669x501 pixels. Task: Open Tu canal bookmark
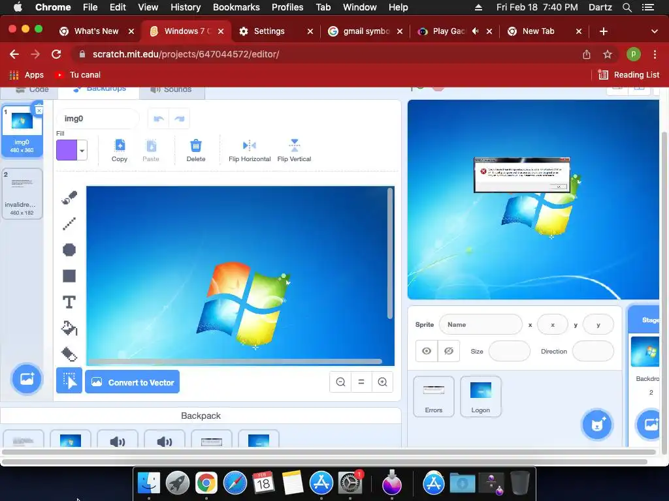(78, 75)
